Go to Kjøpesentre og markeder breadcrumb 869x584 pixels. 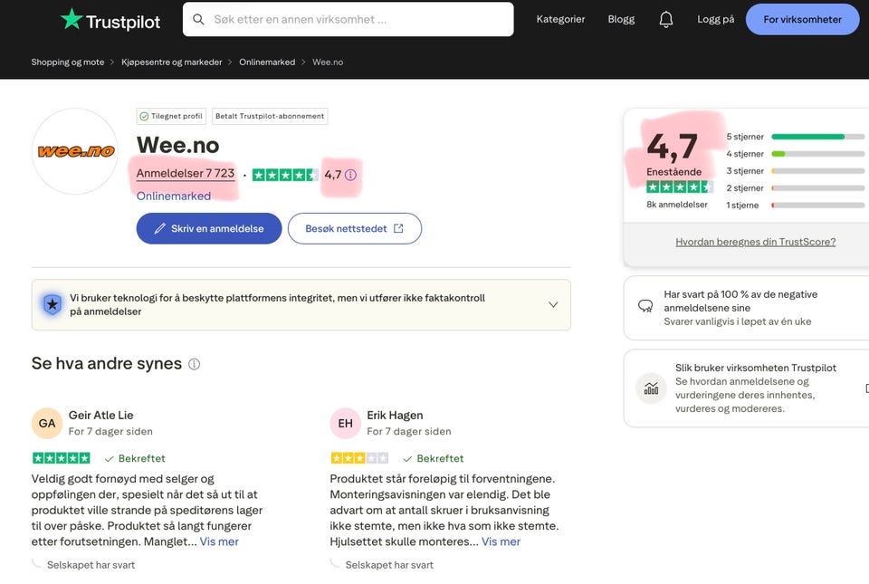click(x=172, y=62)
